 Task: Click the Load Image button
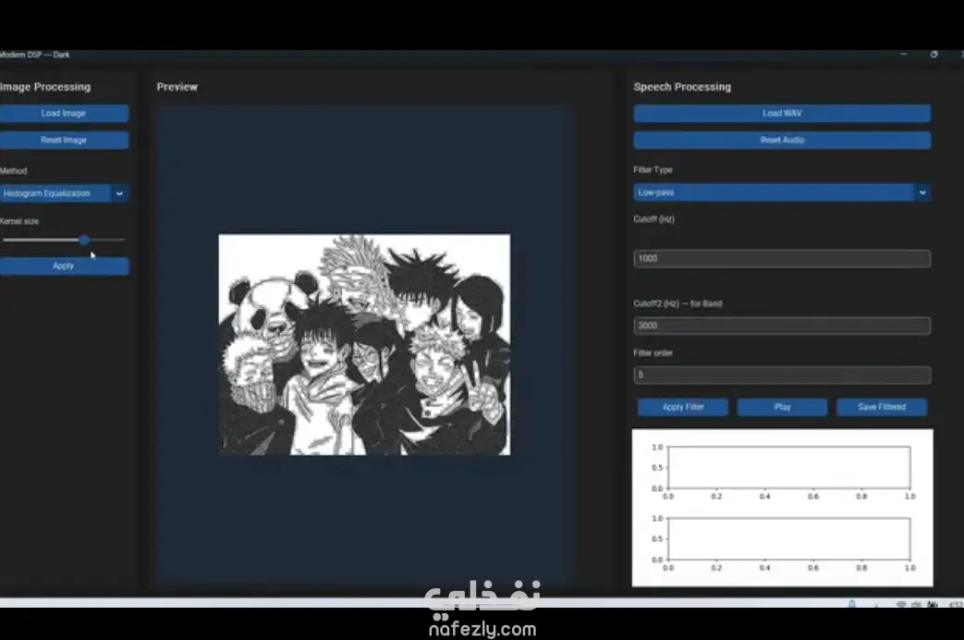[x=64, y=113]
